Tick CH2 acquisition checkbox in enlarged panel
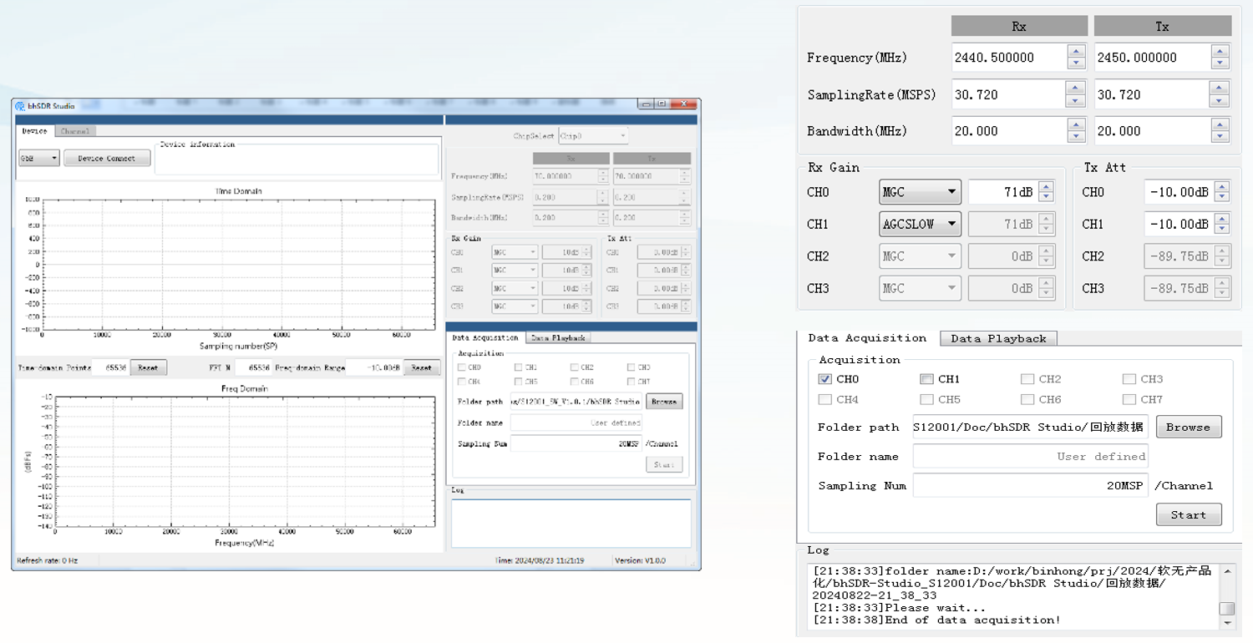Viewport: 1253px width, 643px height. [x=1027, y=379]
